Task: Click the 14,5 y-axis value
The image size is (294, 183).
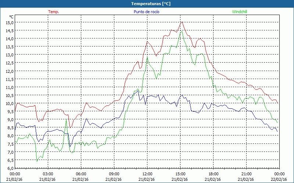Action: (10, 31)
